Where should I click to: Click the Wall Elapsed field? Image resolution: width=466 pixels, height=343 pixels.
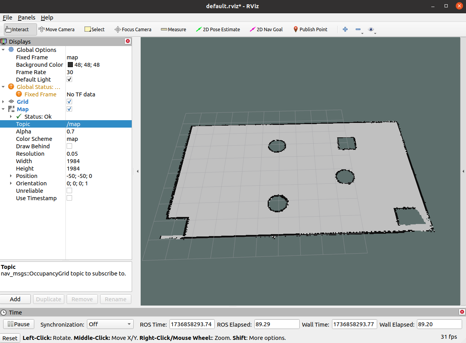pos(439,324)
